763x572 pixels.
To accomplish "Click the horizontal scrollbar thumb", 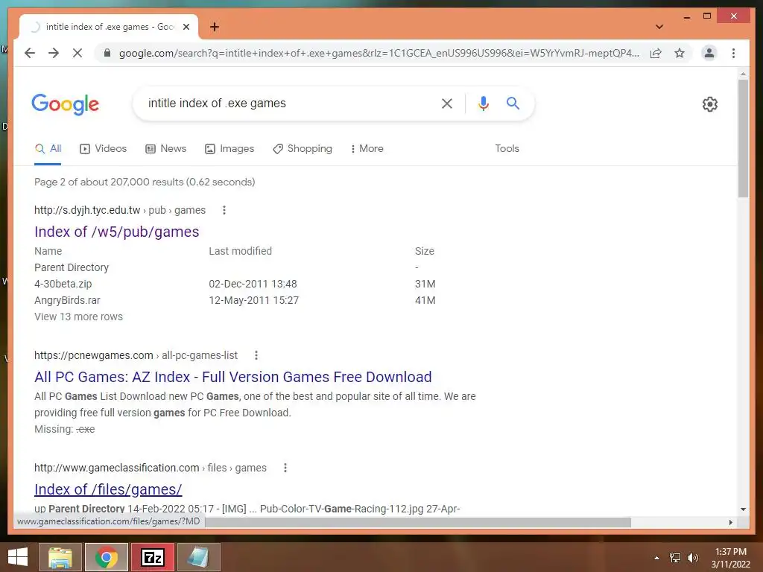I will pos(418,522).
